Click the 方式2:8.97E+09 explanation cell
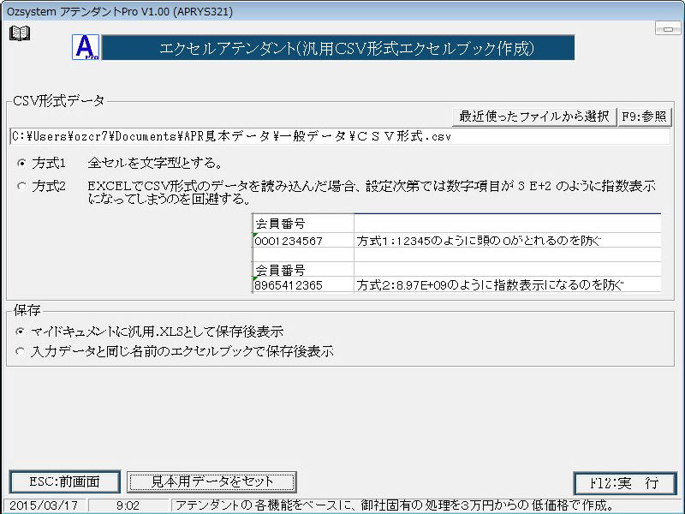 507,285
